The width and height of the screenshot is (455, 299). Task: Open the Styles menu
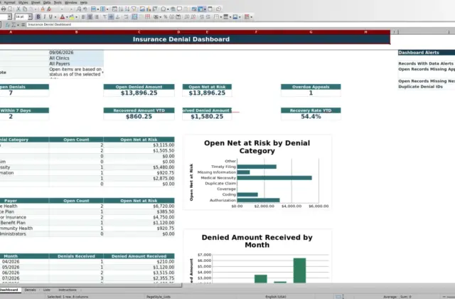pos(23,3)
